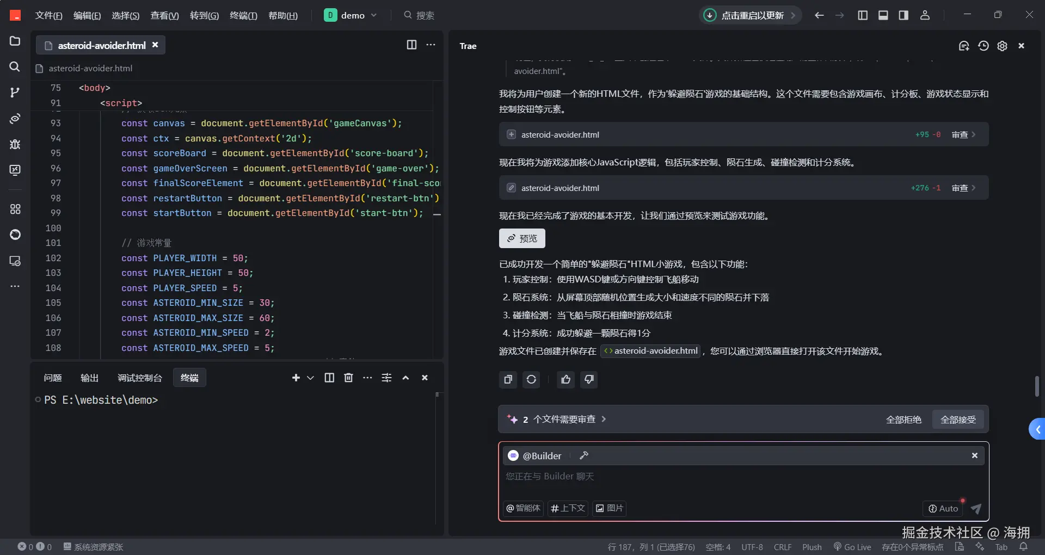Open the editor tab's more actions menu

tap(431, 45)
